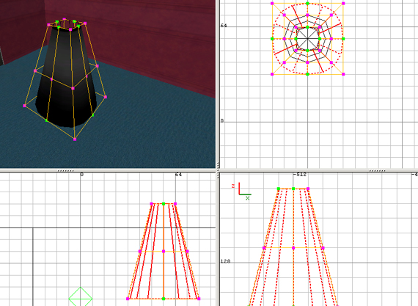Pick middle-right magenta vertex in XZ view
Viewport: 418px width, 306px height.
(x=323, y=248)
